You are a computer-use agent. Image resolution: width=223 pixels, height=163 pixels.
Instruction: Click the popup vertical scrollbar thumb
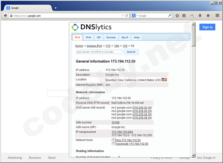[193, 36]
